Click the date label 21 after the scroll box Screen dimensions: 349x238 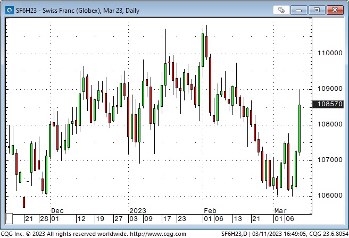[x=29, y=219]
